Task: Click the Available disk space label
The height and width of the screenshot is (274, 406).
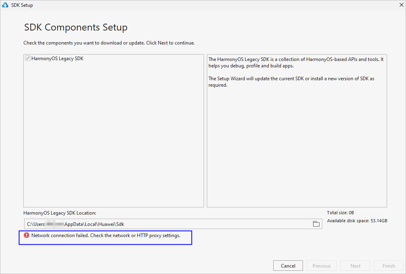Action: 357,221
